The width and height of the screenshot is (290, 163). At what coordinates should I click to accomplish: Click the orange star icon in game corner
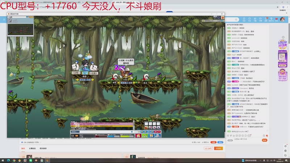(x=223, y=17)
